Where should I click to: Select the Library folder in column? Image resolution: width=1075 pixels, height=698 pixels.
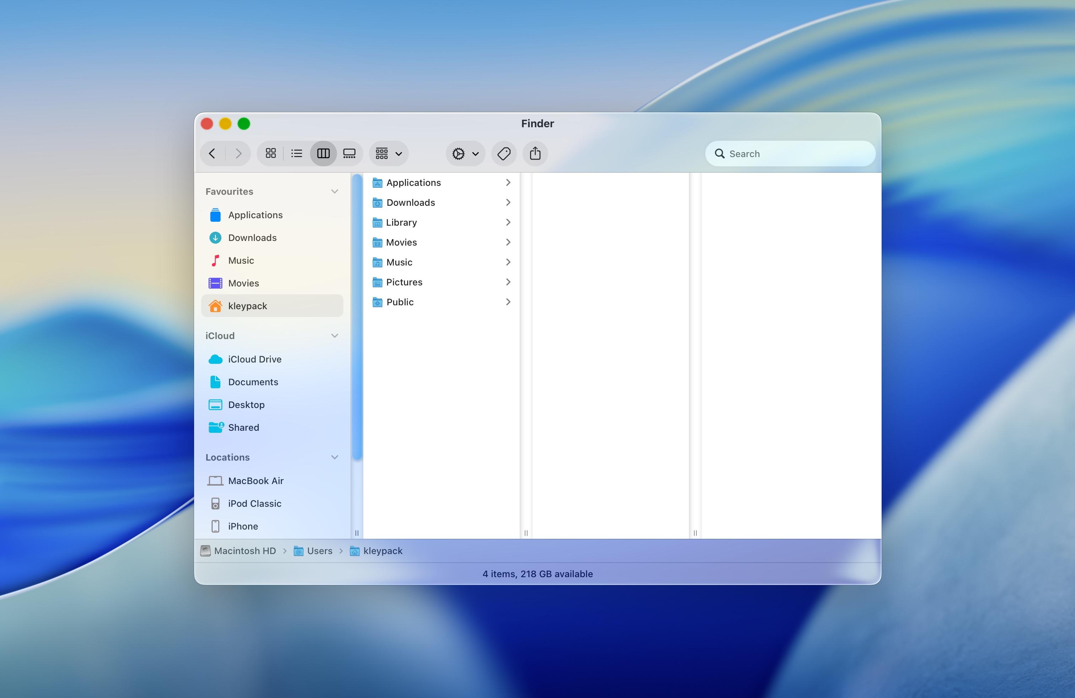[442, 222]
